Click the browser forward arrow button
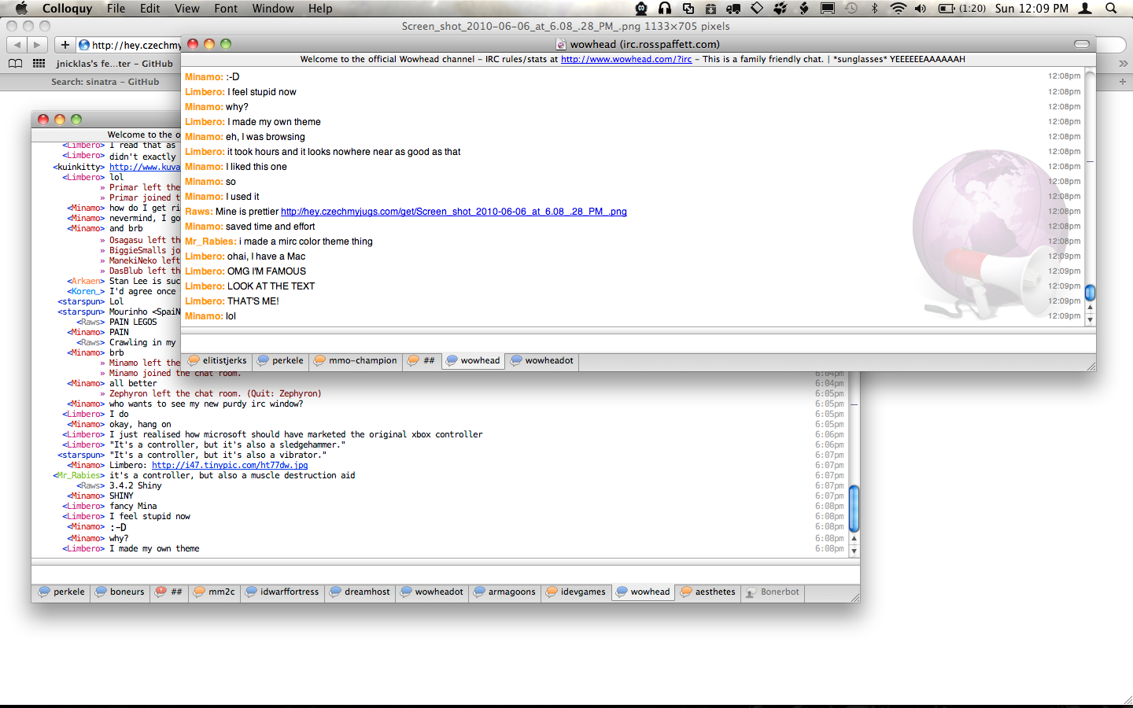This screenshot has height=708, width=1133. point(37,45)
